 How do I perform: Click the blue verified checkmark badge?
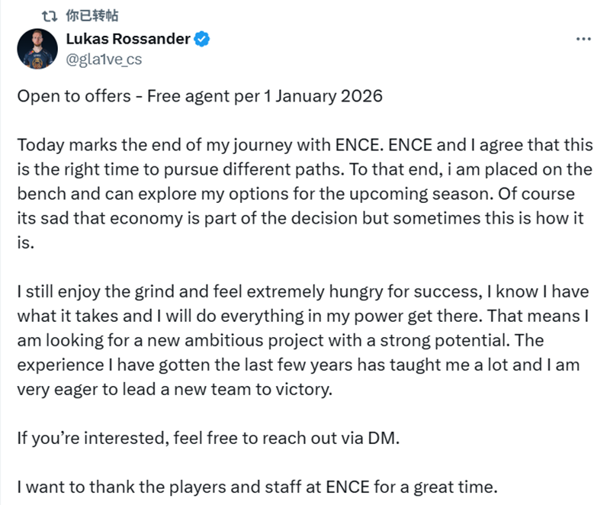[202, 39]
